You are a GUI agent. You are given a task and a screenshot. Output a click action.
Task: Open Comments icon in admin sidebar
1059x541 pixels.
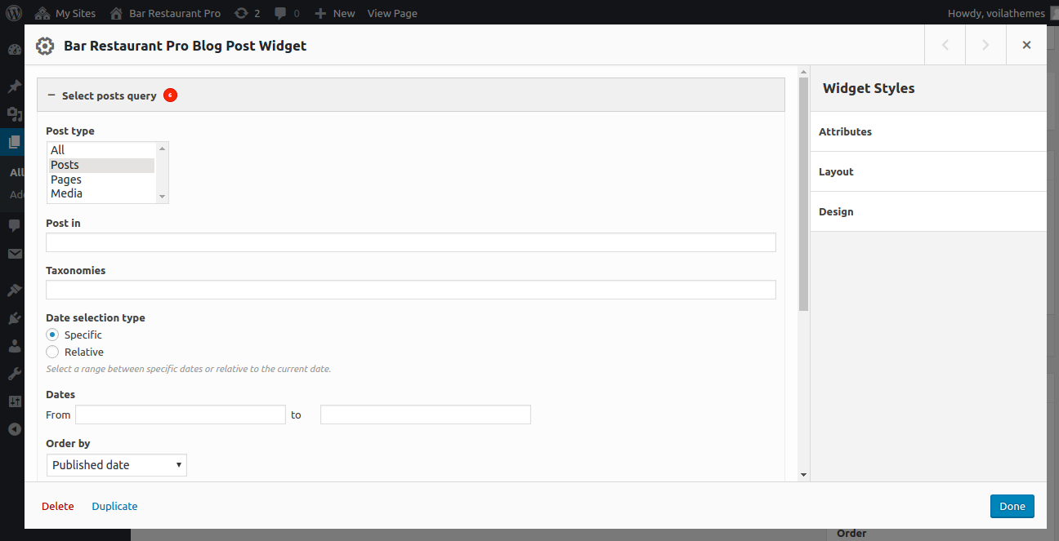14,225
